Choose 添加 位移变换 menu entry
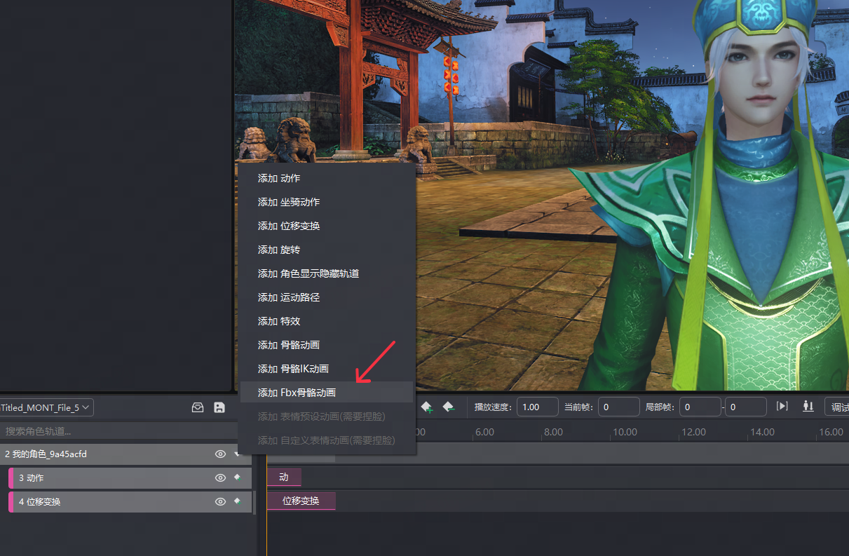 (327, 226)
